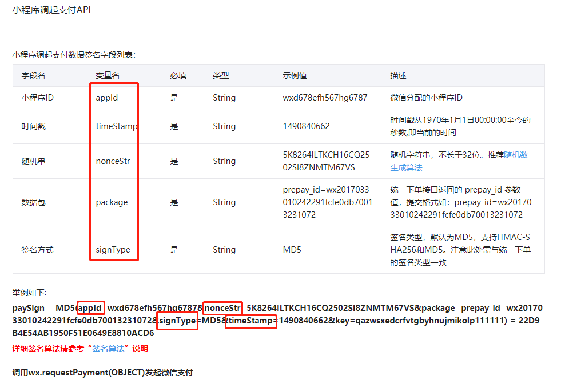Click highlighted signType in paySign formula

coord(177,321)
